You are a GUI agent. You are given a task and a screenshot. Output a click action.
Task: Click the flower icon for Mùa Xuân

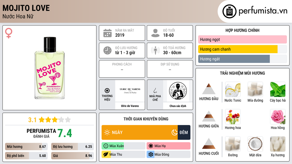click(106, 146)
